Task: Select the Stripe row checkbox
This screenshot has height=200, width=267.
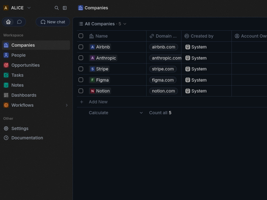Action: pos(81,69)
